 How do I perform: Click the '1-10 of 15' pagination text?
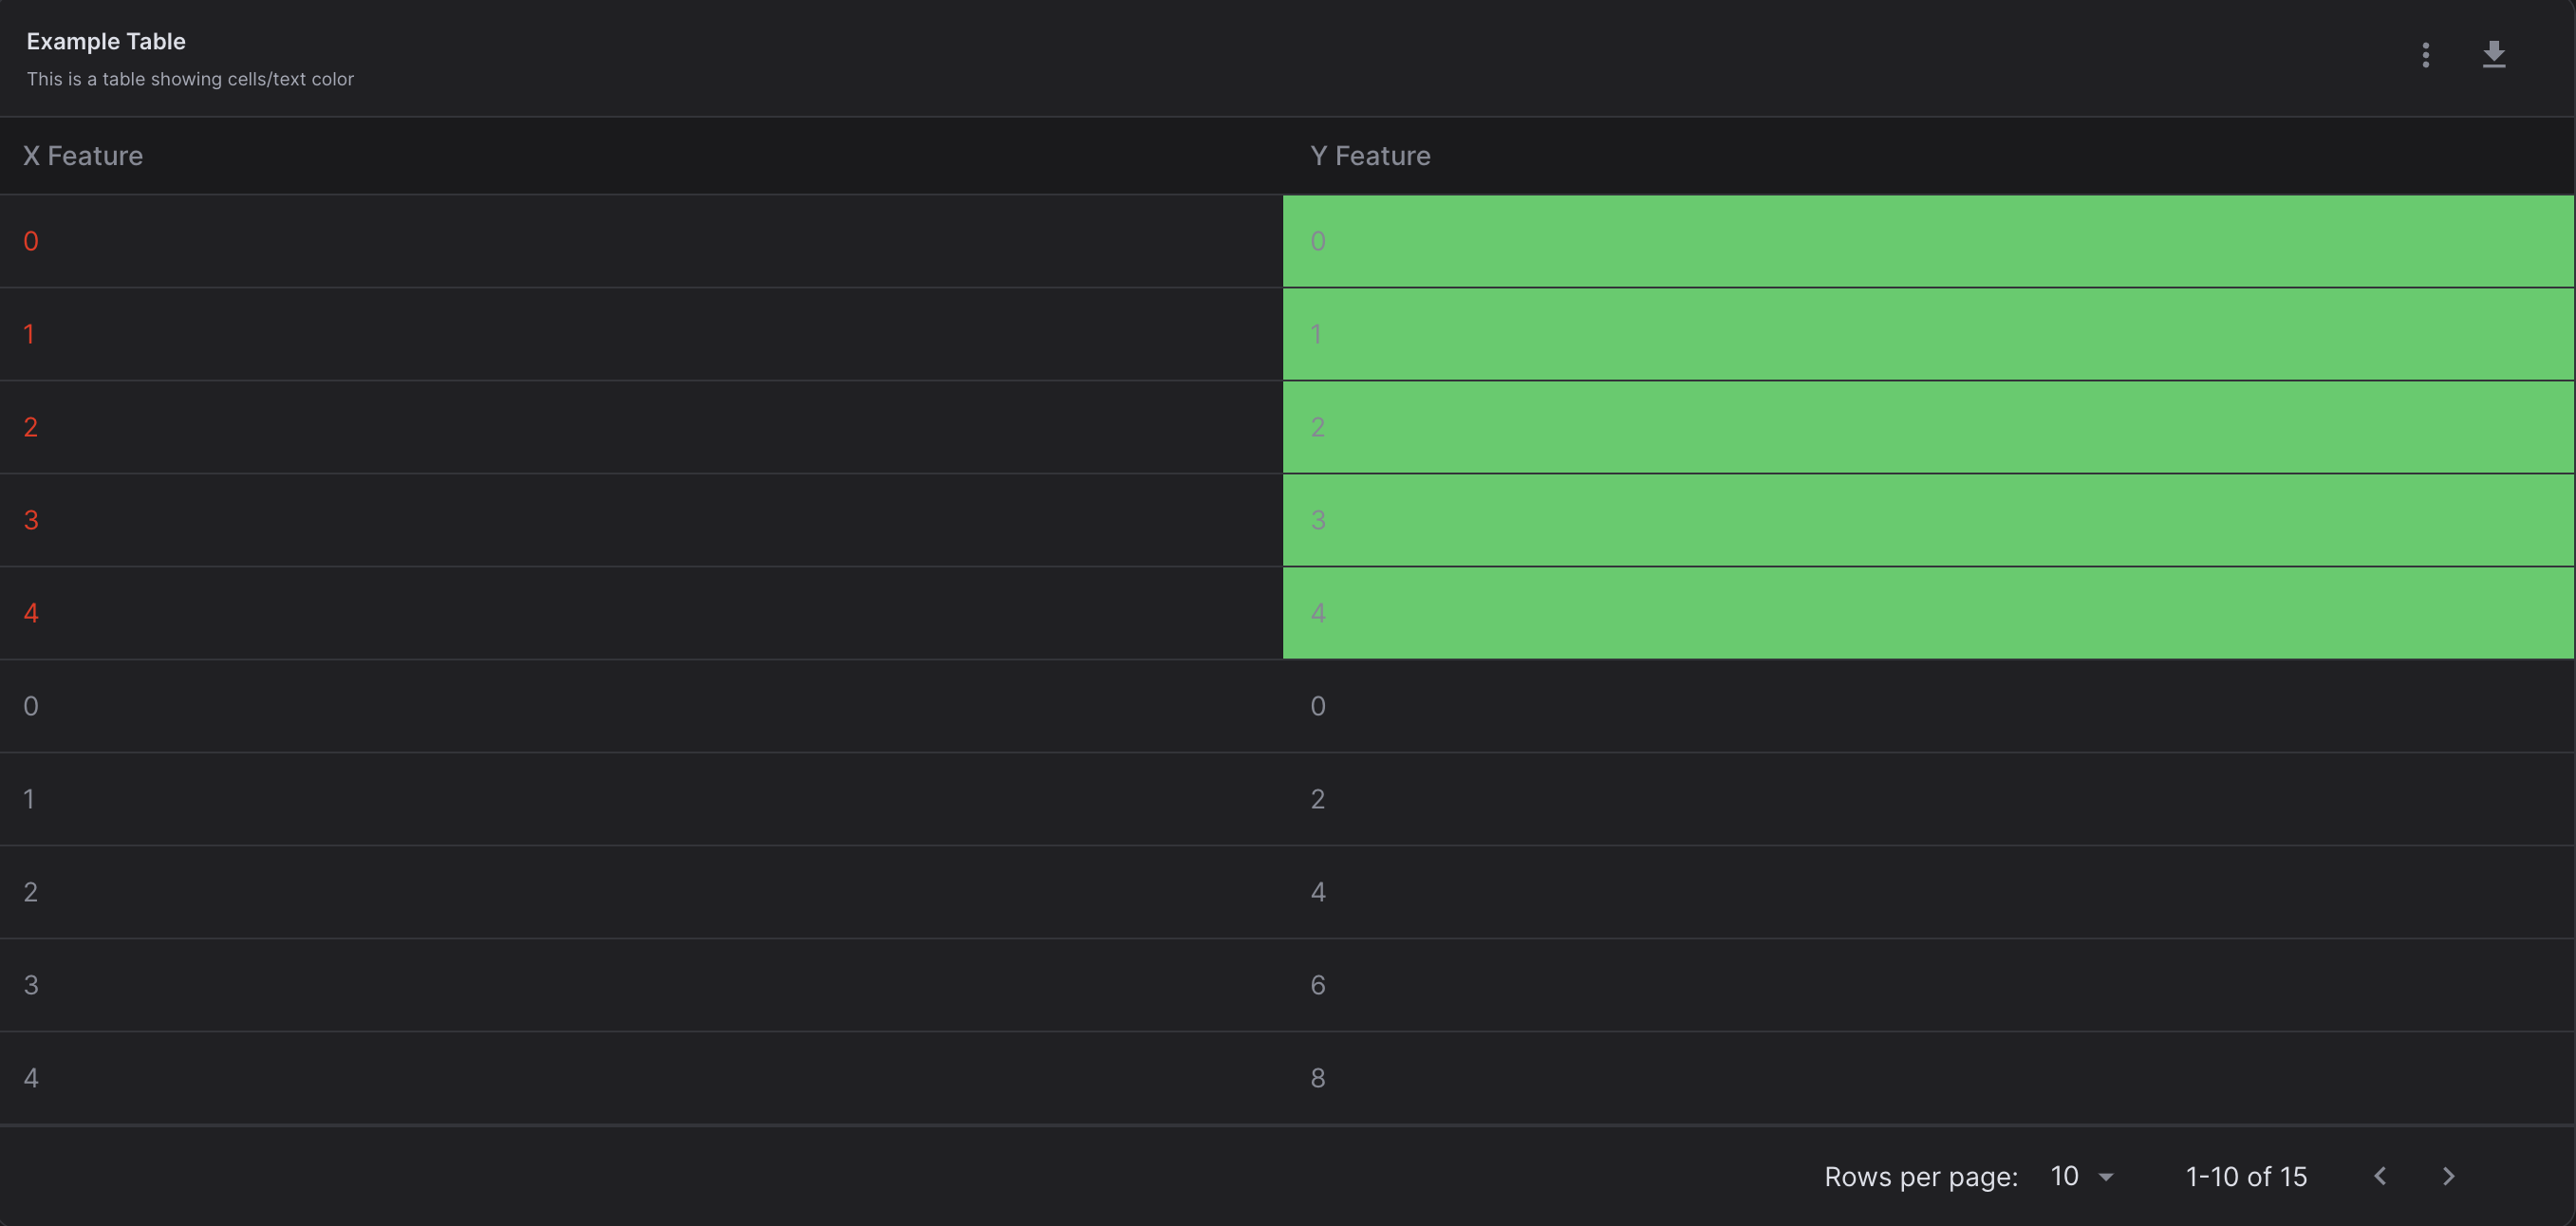point(2246,1176)
